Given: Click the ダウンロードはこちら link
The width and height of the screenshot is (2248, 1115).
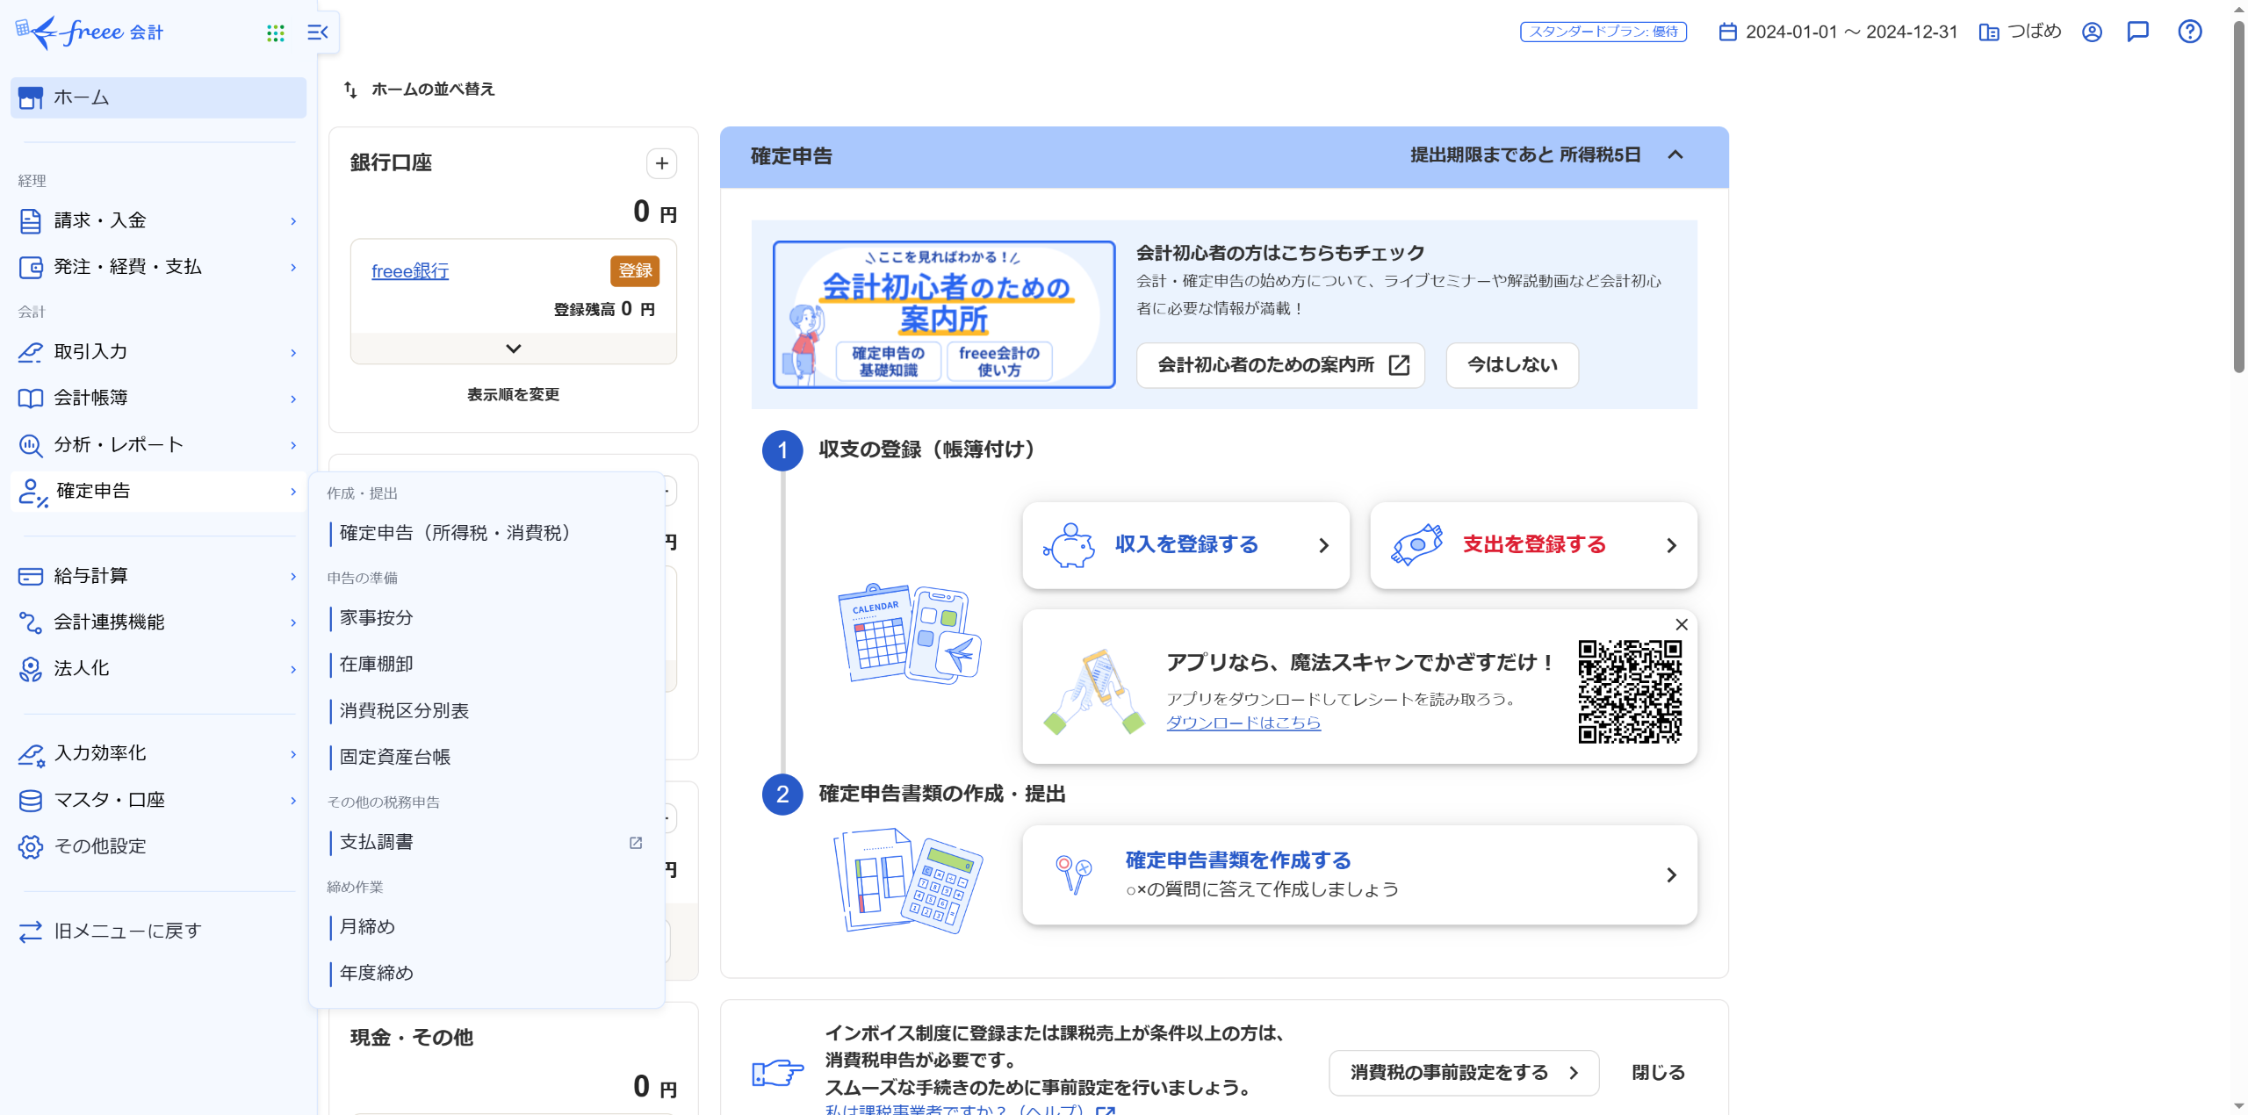Looking at the screenshot, I should click(1243, 723).
